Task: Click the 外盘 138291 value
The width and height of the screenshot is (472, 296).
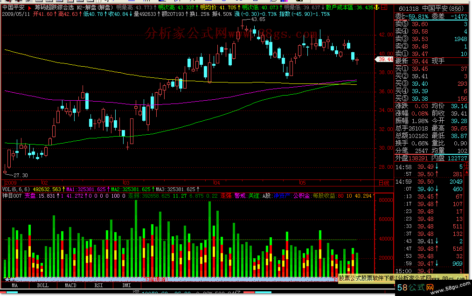Action: (x=411, y=158)
